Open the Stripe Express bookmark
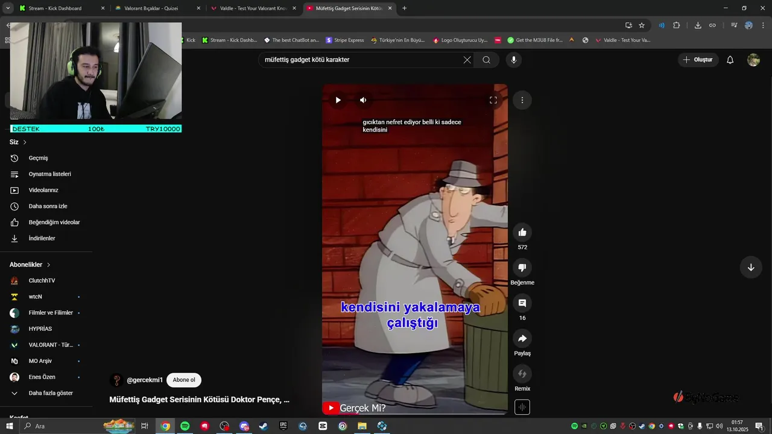This screenshot has height=434, width=772. 345,40
